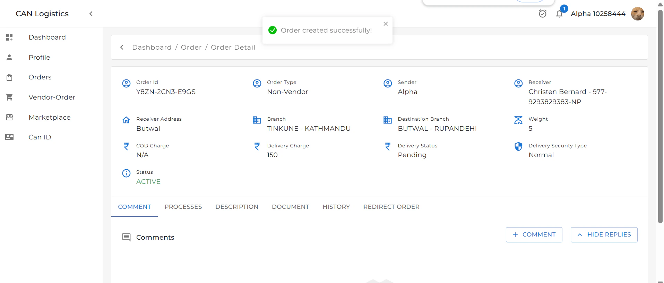Click the ACTIVE status value

pos(148,182)
